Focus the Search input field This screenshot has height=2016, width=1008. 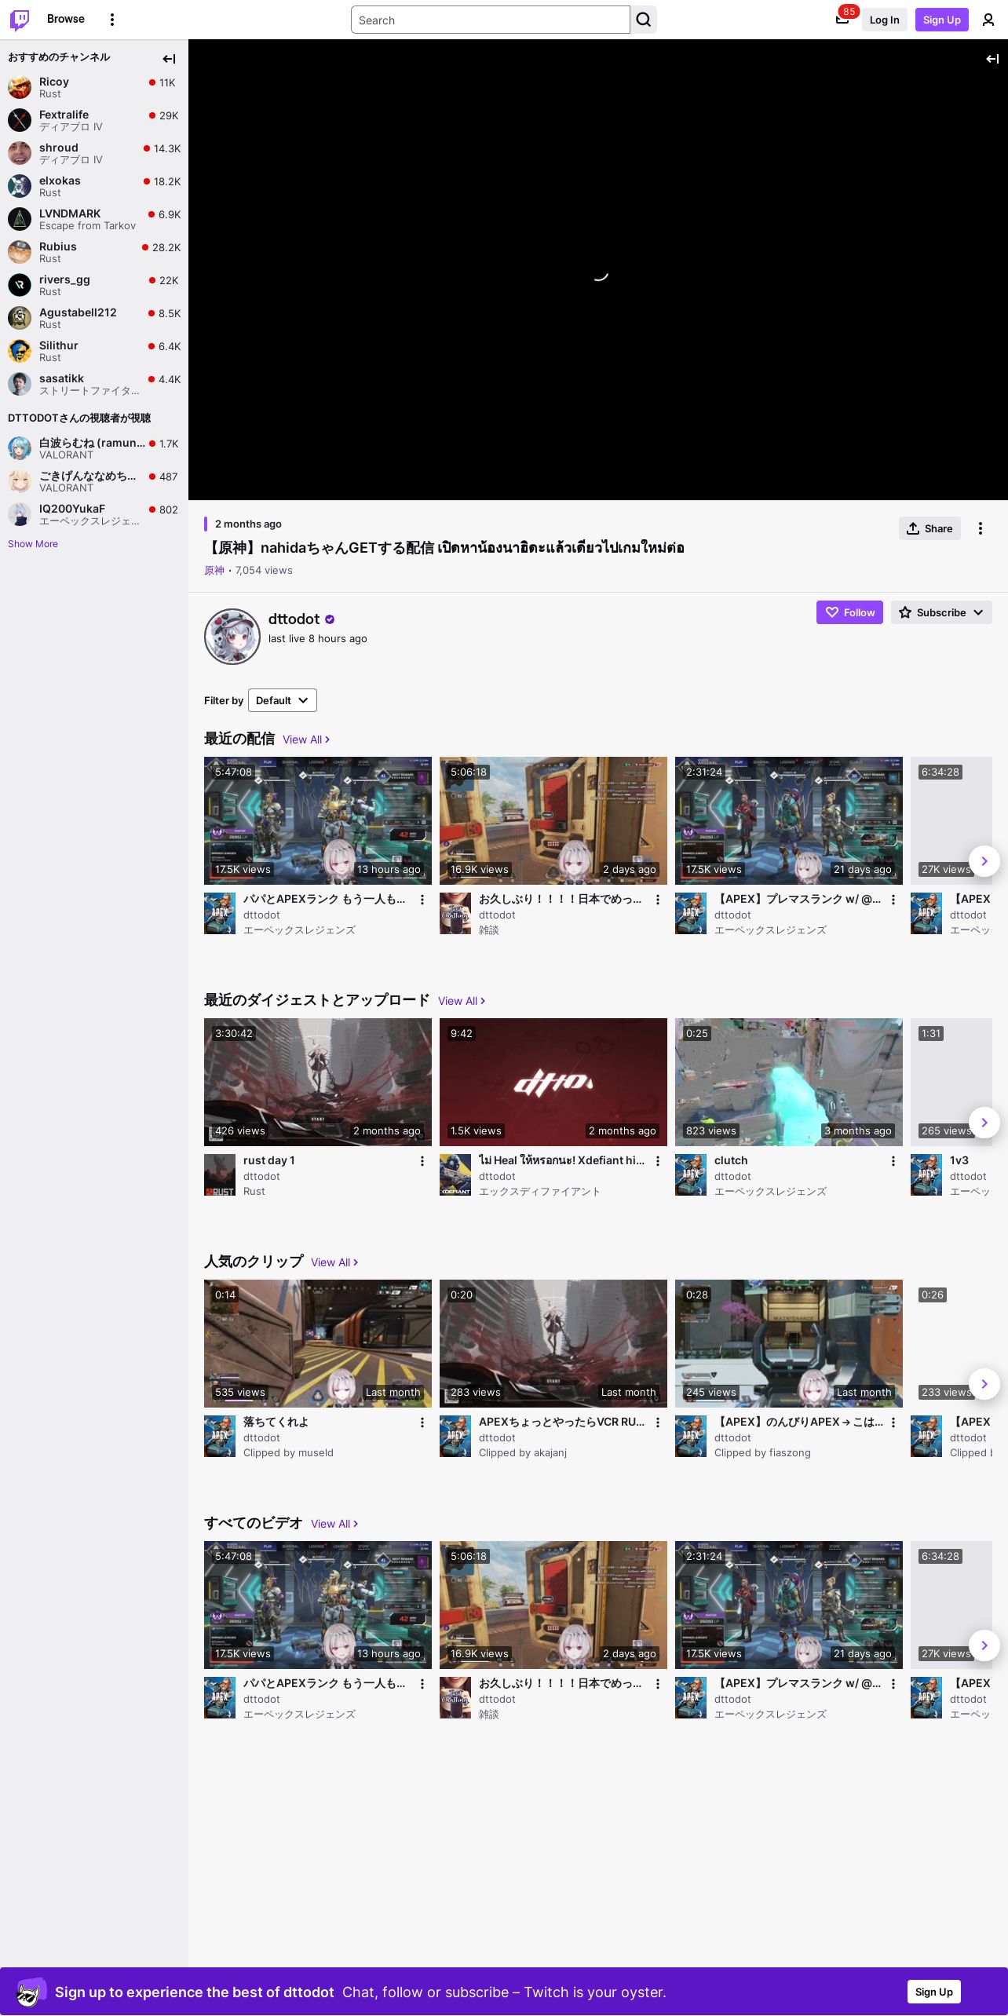click(x=491, y=20)
